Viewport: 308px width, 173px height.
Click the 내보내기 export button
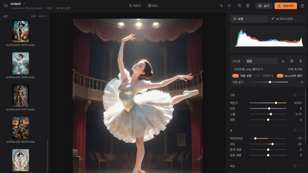286,6
